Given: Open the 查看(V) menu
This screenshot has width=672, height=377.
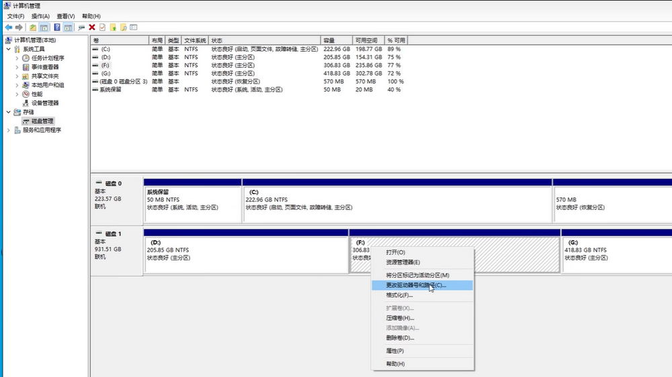Looking at the screenshot, I should tap(66, 16).
